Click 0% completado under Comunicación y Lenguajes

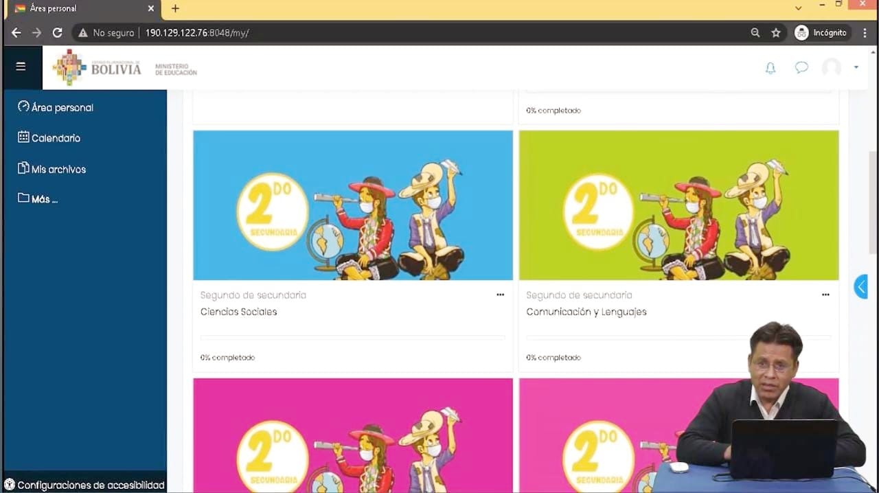553,358
